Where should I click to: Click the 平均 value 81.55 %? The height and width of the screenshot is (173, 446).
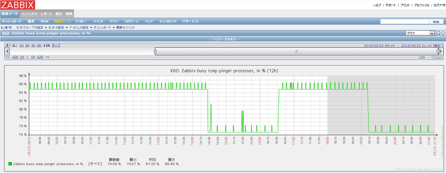[152, 163]
